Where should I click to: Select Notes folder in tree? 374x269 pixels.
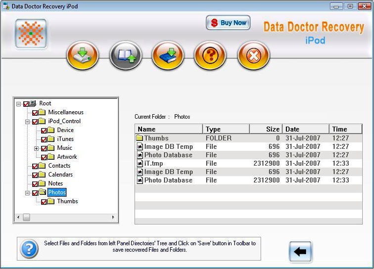click(55, 183)
